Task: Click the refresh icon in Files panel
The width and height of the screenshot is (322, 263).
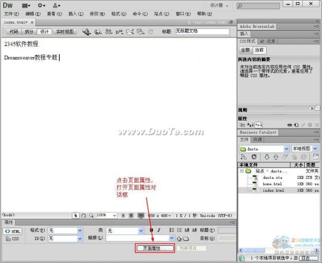Action: click(x=254, y=157)
